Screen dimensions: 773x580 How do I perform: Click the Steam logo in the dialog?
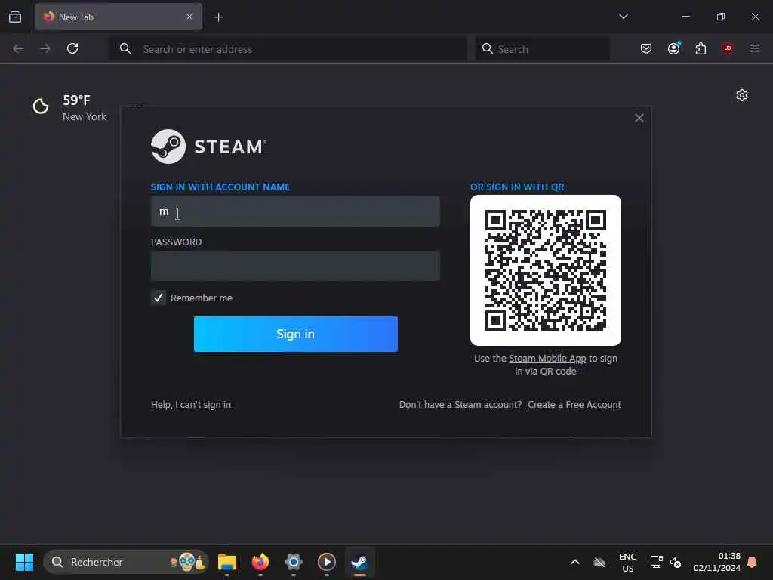tap(208, 147)
